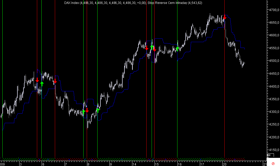The width and height of the screenshot is (280, 166).
Task: Click the 4150,0 price axis label
Action: click(x=274, y=150)
